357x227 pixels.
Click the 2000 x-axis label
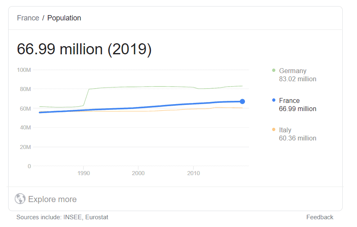(x=138, y=173)
